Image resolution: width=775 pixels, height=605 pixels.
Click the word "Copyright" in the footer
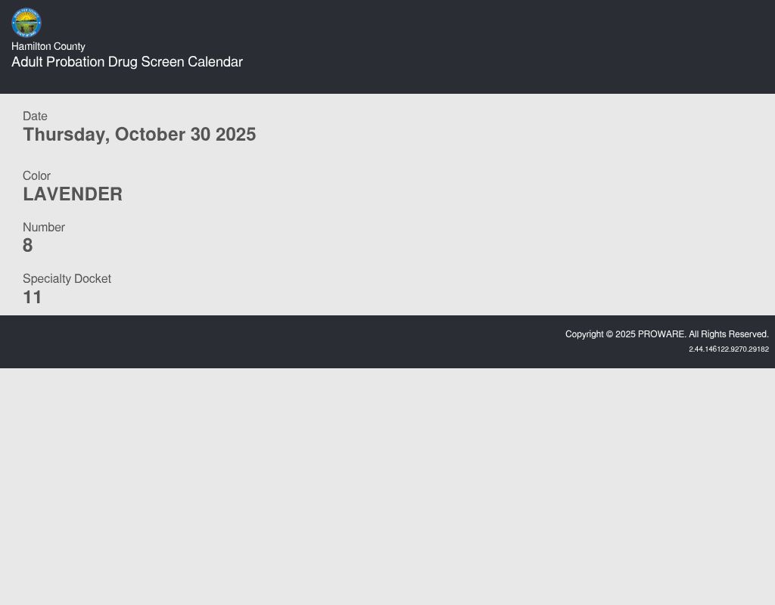tap(584, 334)
